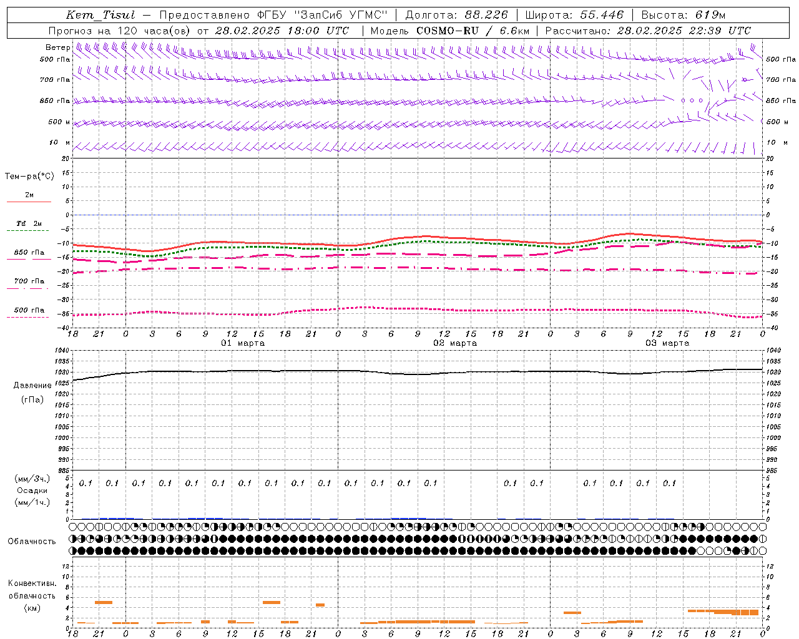Screen dimensions: 799x639
Task: Select the 02 марта date label
Action: 455,343
